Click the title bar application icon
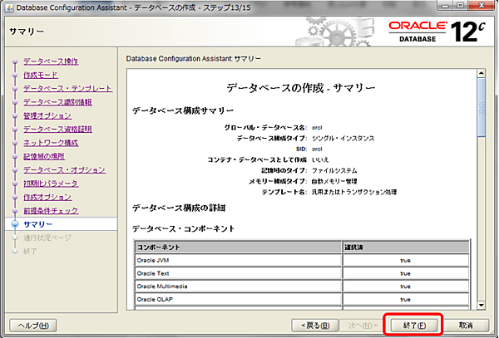Screen dimensions: 499x338 9,7
